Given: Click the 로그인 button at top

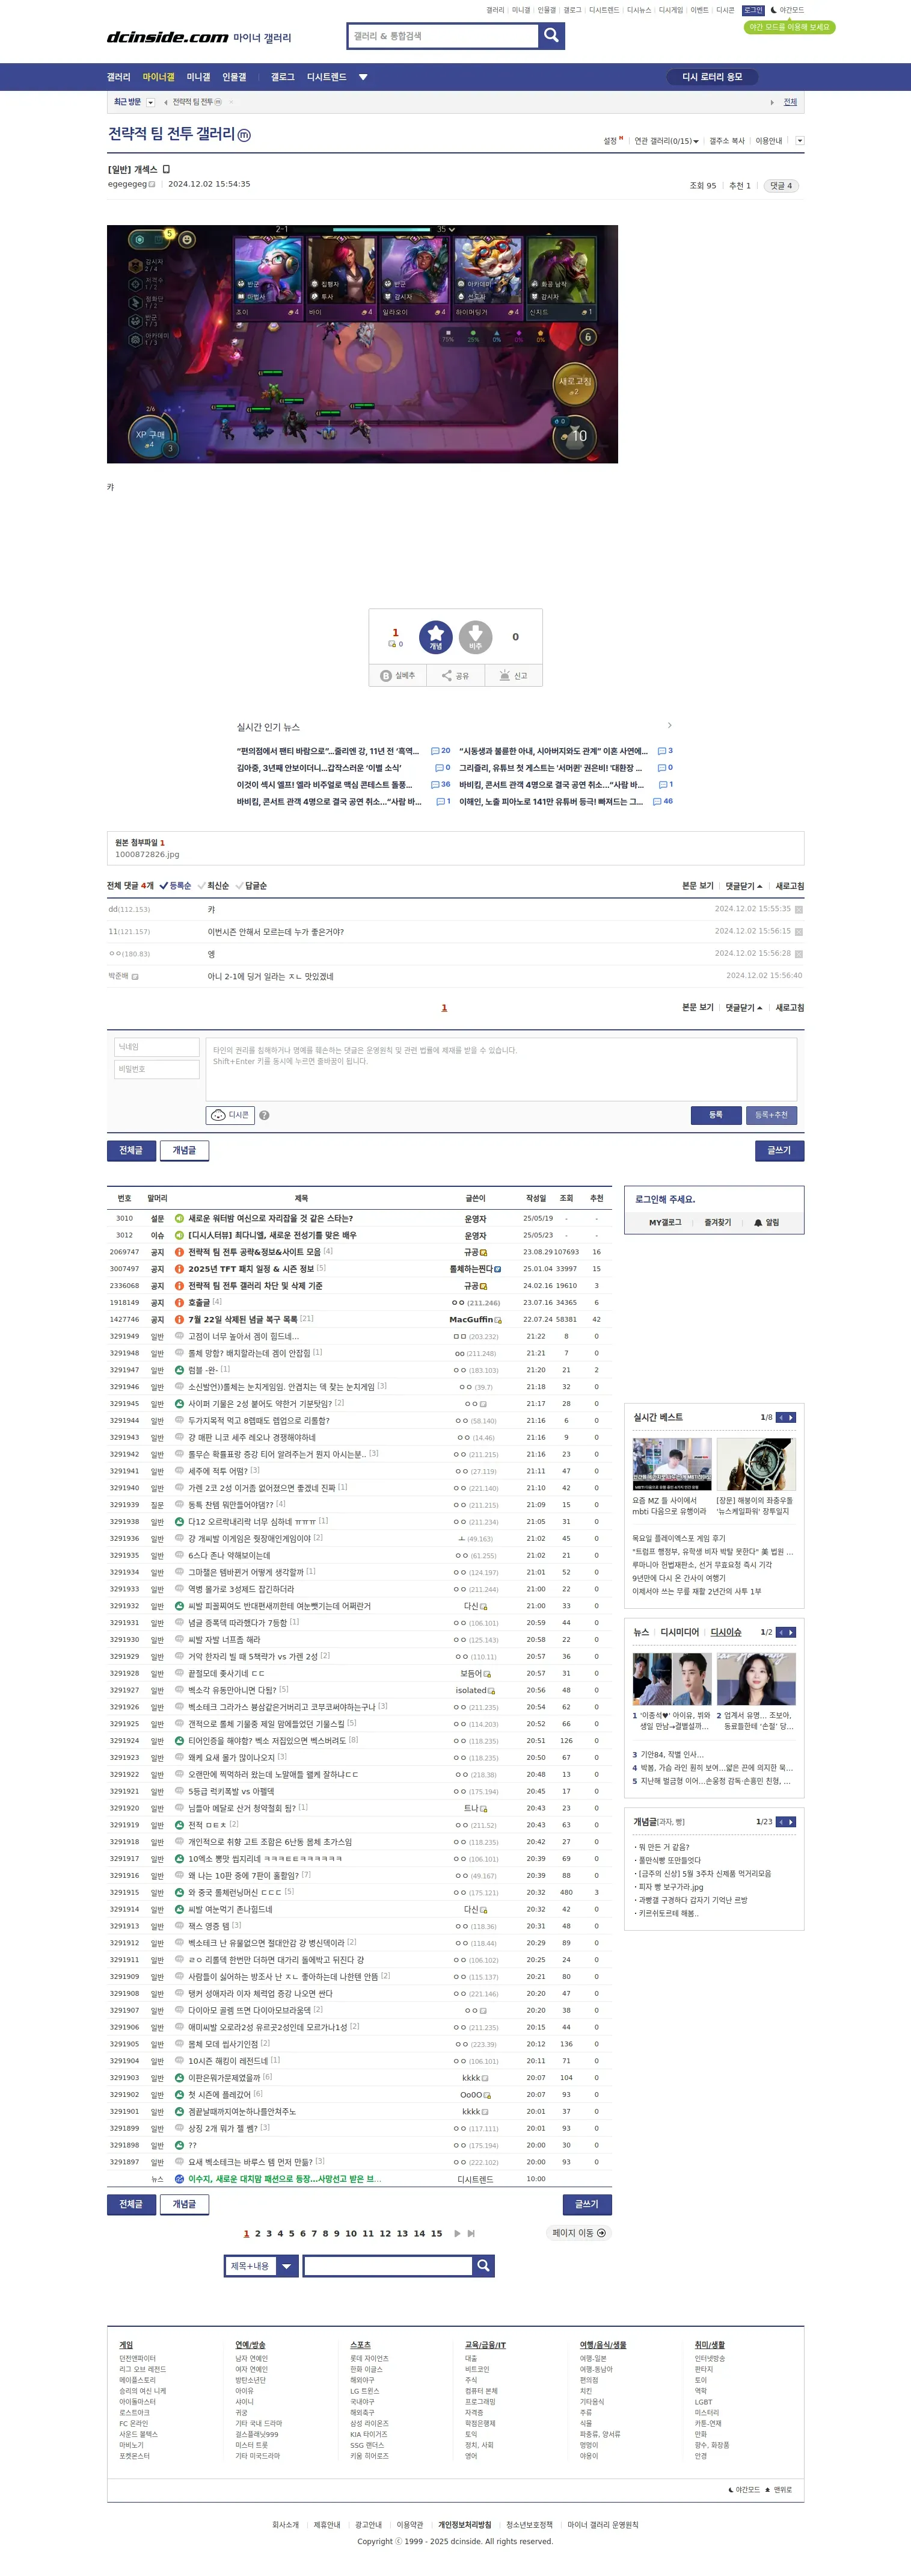Looking at the screenshot, I should (753, 10).
